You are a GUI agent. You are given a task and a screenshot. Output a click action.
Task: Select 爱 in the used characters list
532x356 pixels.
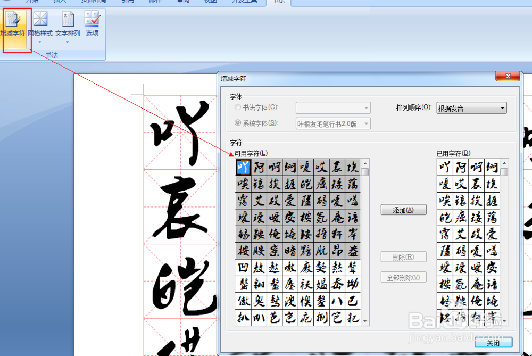[492, 234]
